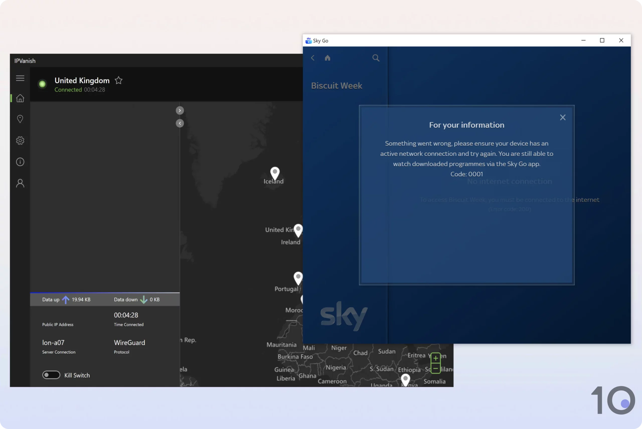Click the United Kingdom connected server label
The height and width of the screenshot is (429, 642).
(82, 80)
